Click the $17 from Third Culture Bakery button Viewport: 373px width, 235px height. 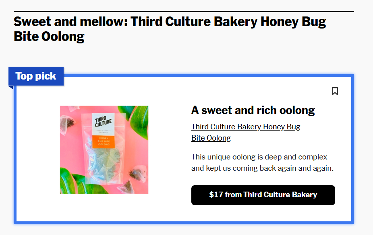pos(263,195)
